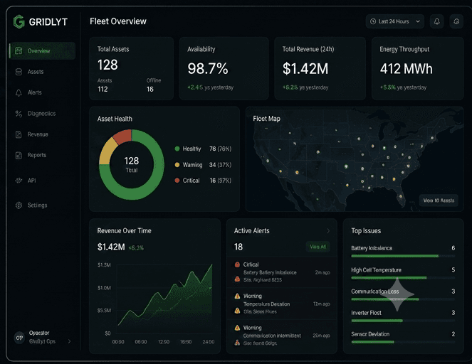Click site icon under Battery Imbalance alert
This screenshot has width=472, height=364.
(237, 279)
